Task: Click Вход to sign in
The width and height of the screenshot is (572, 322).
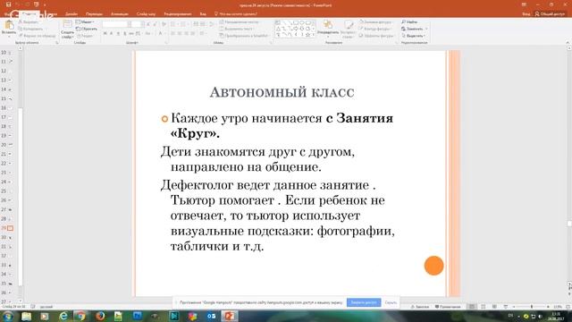Action: click(526, 14)
